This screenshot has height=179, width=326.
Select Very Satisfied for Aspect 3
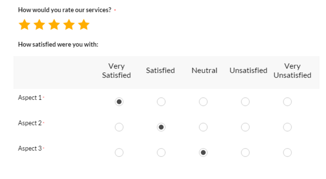coord(119,152)
